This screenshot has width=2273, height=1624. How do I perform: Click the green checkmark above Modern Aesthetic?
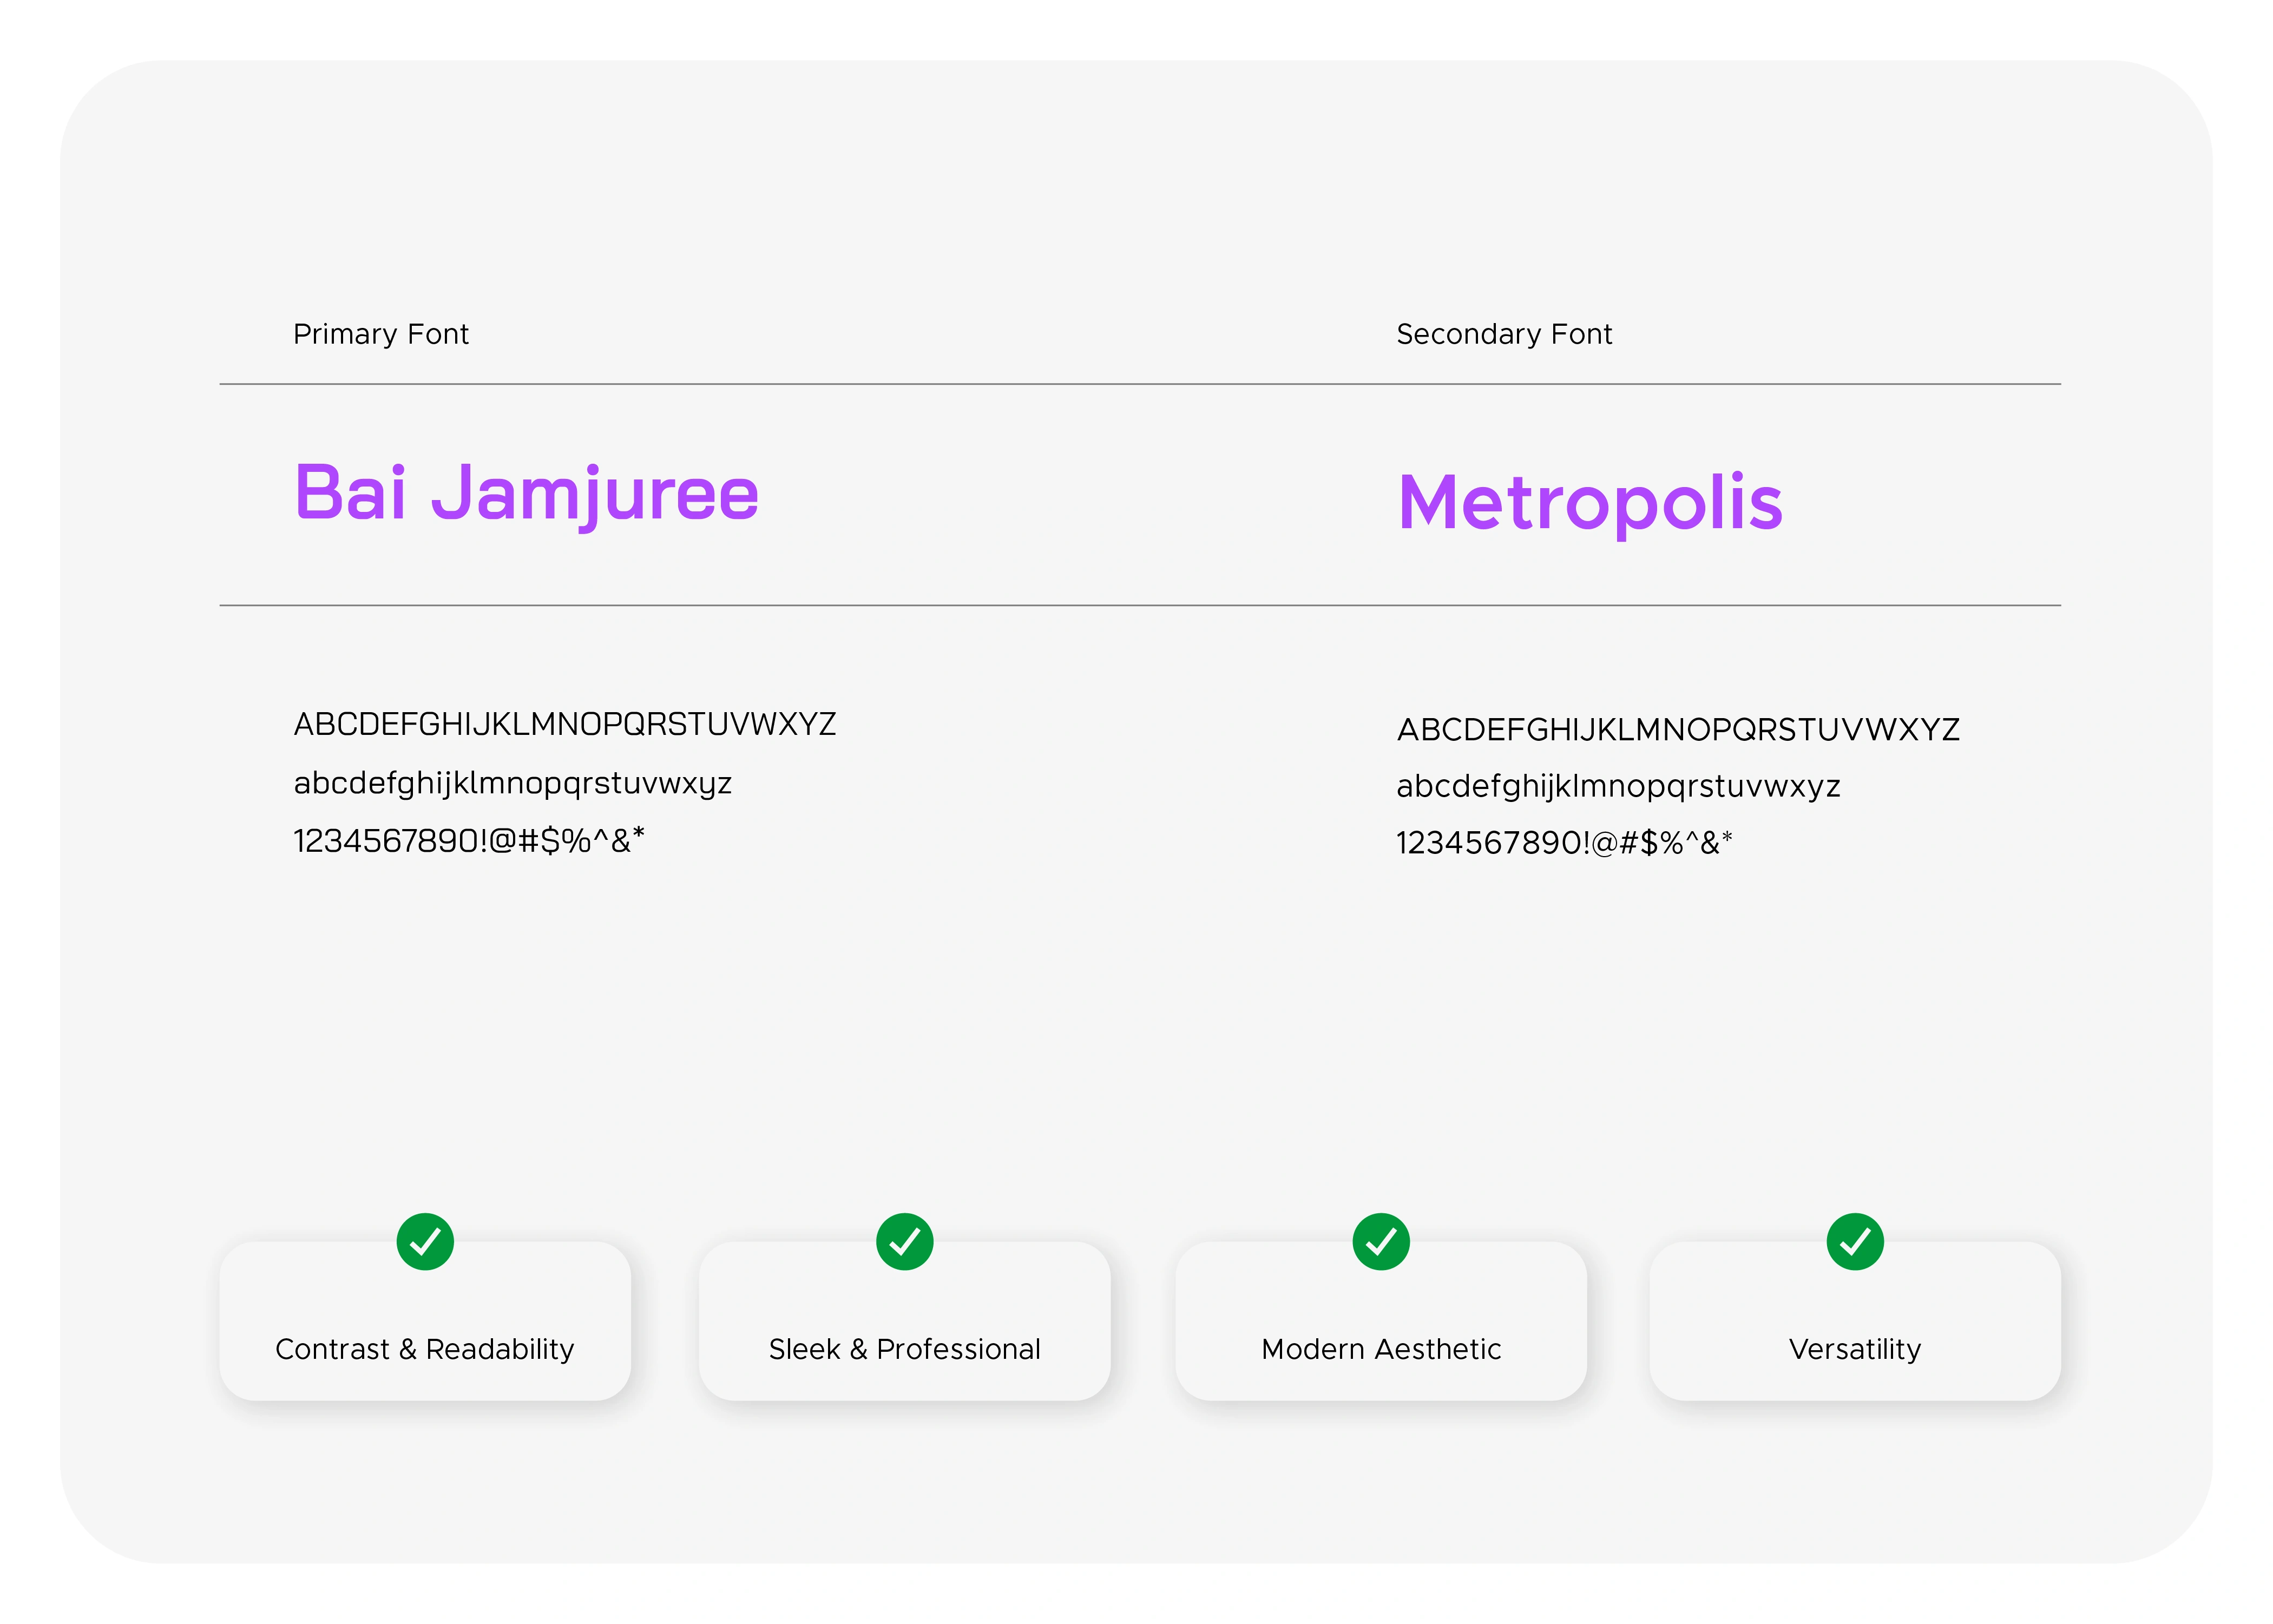pos(1381,1241)
